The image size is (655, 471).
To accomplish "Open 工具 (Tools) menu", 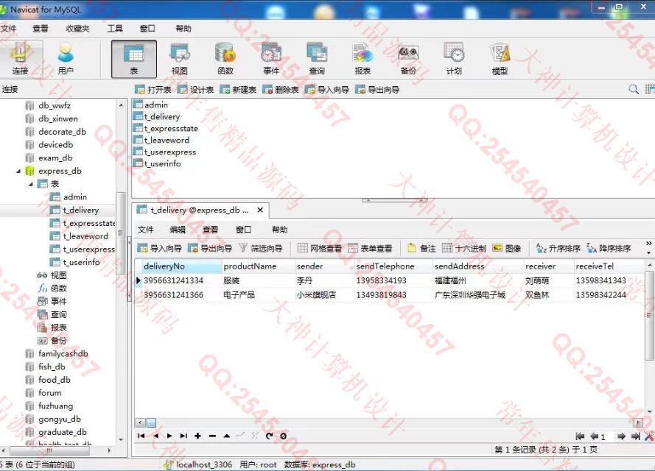I will 115,29.
